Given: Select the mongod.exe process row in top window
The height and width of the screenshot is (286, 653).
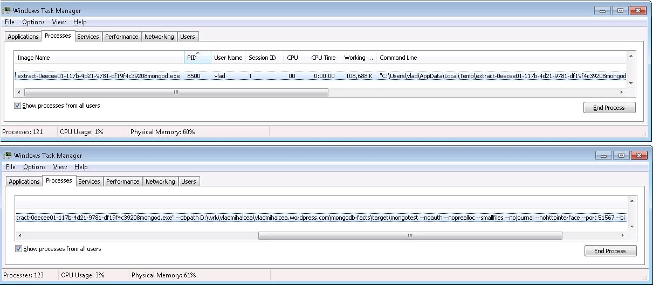Looking at the screenshot, I should pos(320,76).
